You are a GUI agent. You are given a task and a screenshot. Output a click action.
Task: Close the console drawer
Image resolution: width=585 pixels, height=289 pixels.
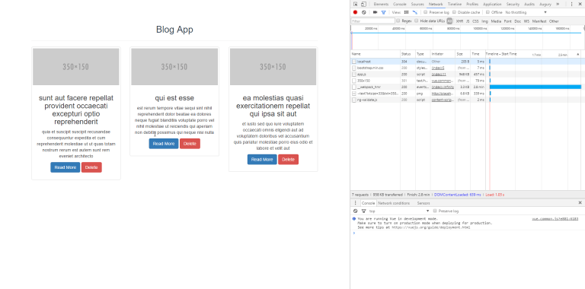point(580,202)
